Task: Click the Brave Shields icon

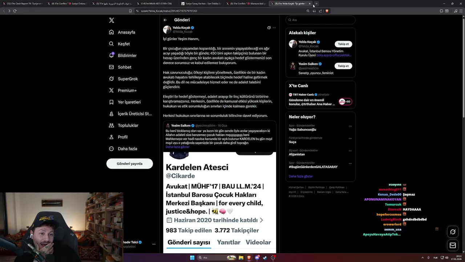Action: tap(327, 11)
